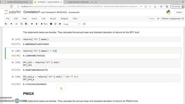Screen dimensions: 185x104
Task: Open the Help menu
Action: 75,18
